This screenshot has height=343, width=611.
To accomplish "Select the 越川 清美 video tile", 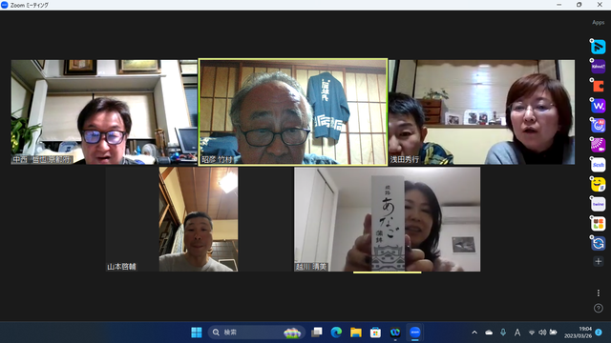I will 388,219.
